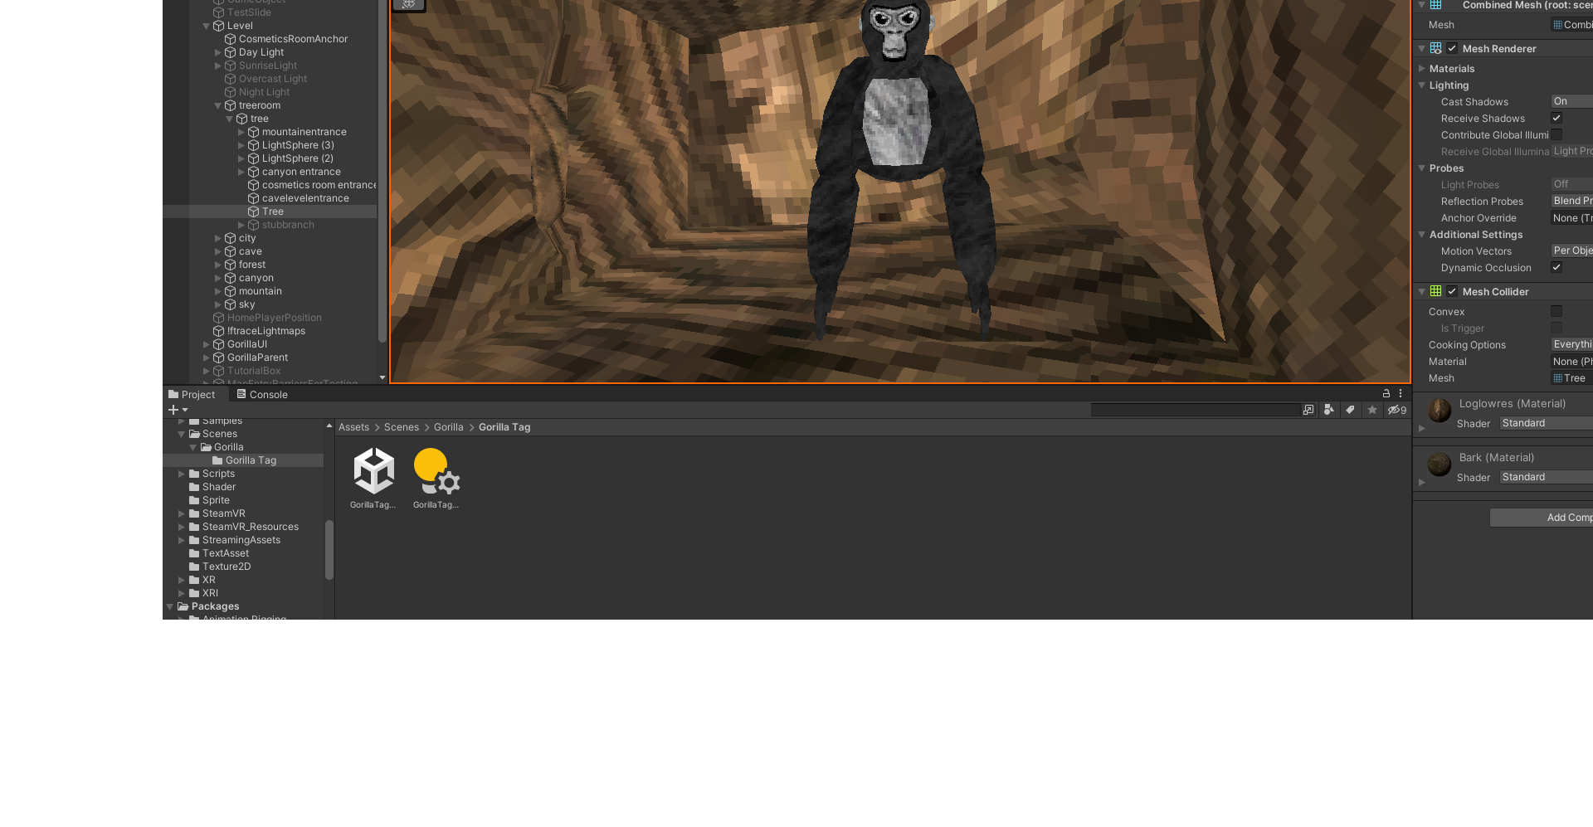
Task: Expand the Day Light object
Action: pyautogui.click(x=218, y=52)
